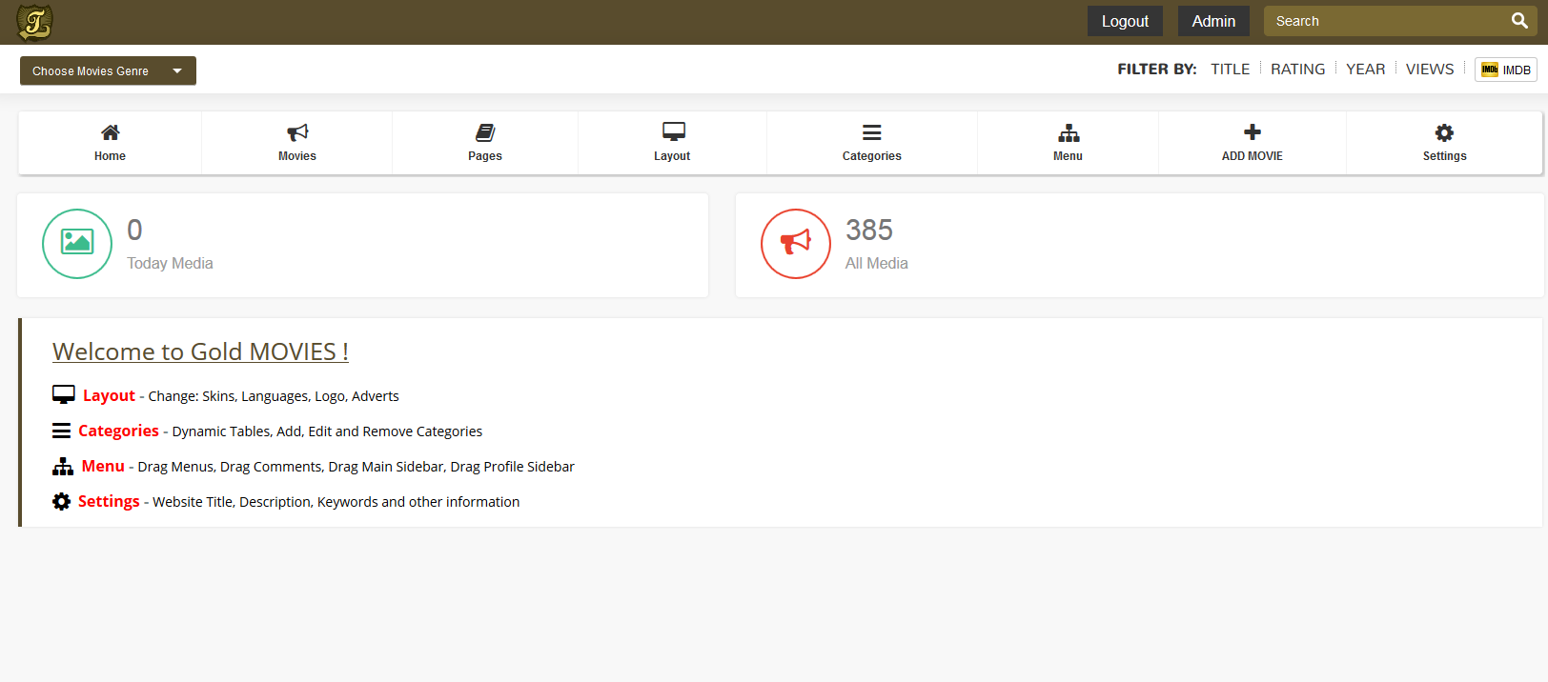The height and width of the screenshot is (682, 1548).
Task: Filter movies by RATING
Action: point(1297,70)
